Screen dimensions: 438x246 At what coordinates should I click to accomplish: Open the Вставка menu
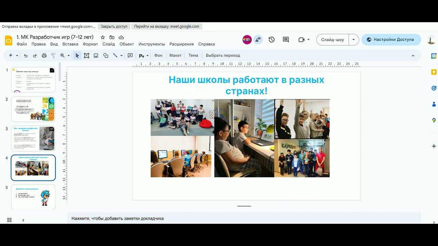tap(70, 44)
